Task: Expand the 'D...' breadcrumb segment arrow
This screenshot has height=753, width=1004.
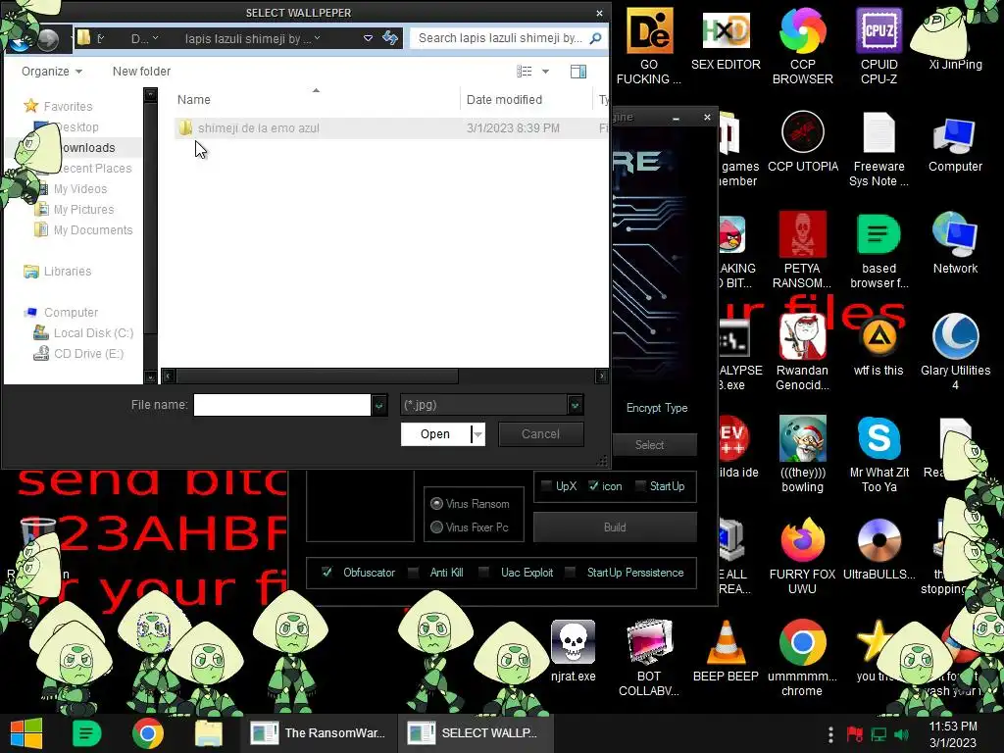Action: coord(156,38)
